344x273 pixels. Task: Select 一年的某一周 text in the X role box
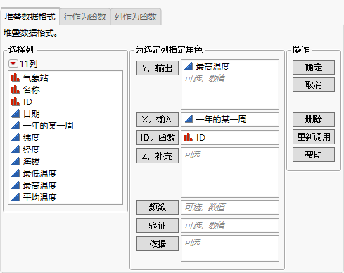click(x=221, y=120)
